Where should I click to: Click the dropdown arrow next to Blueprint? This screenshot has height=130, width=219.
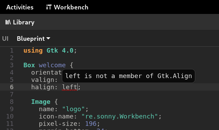pos(48,38)
